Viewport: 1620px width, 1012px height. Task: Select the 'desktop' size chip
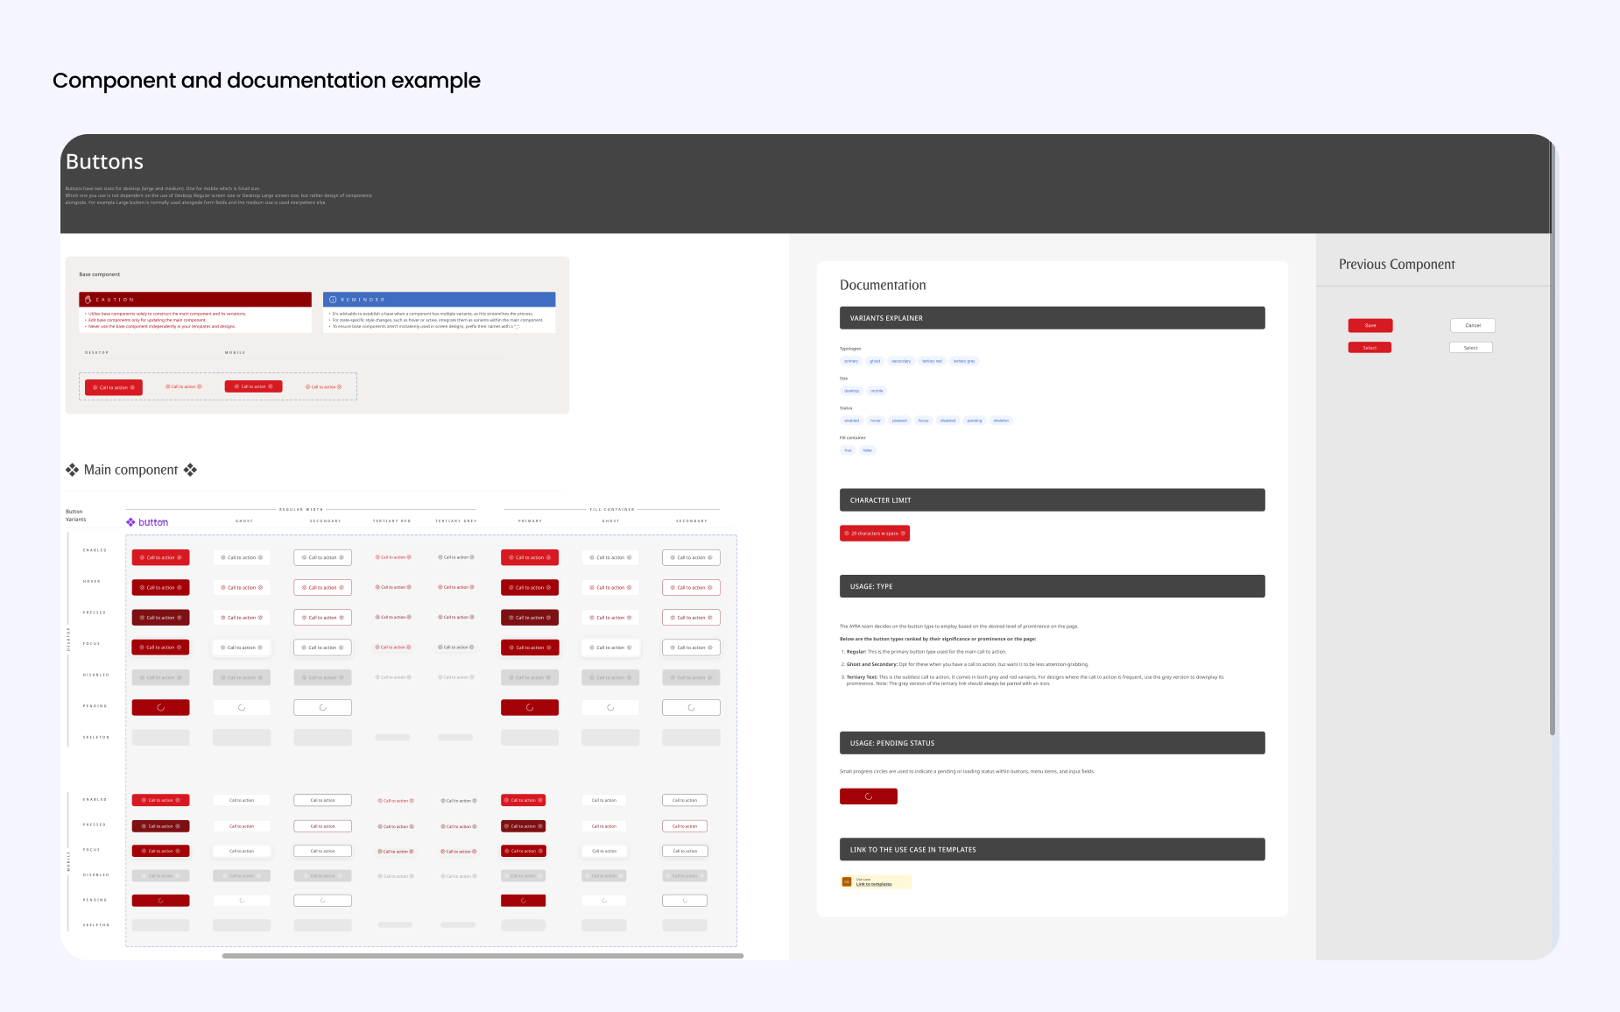(851, 391)
